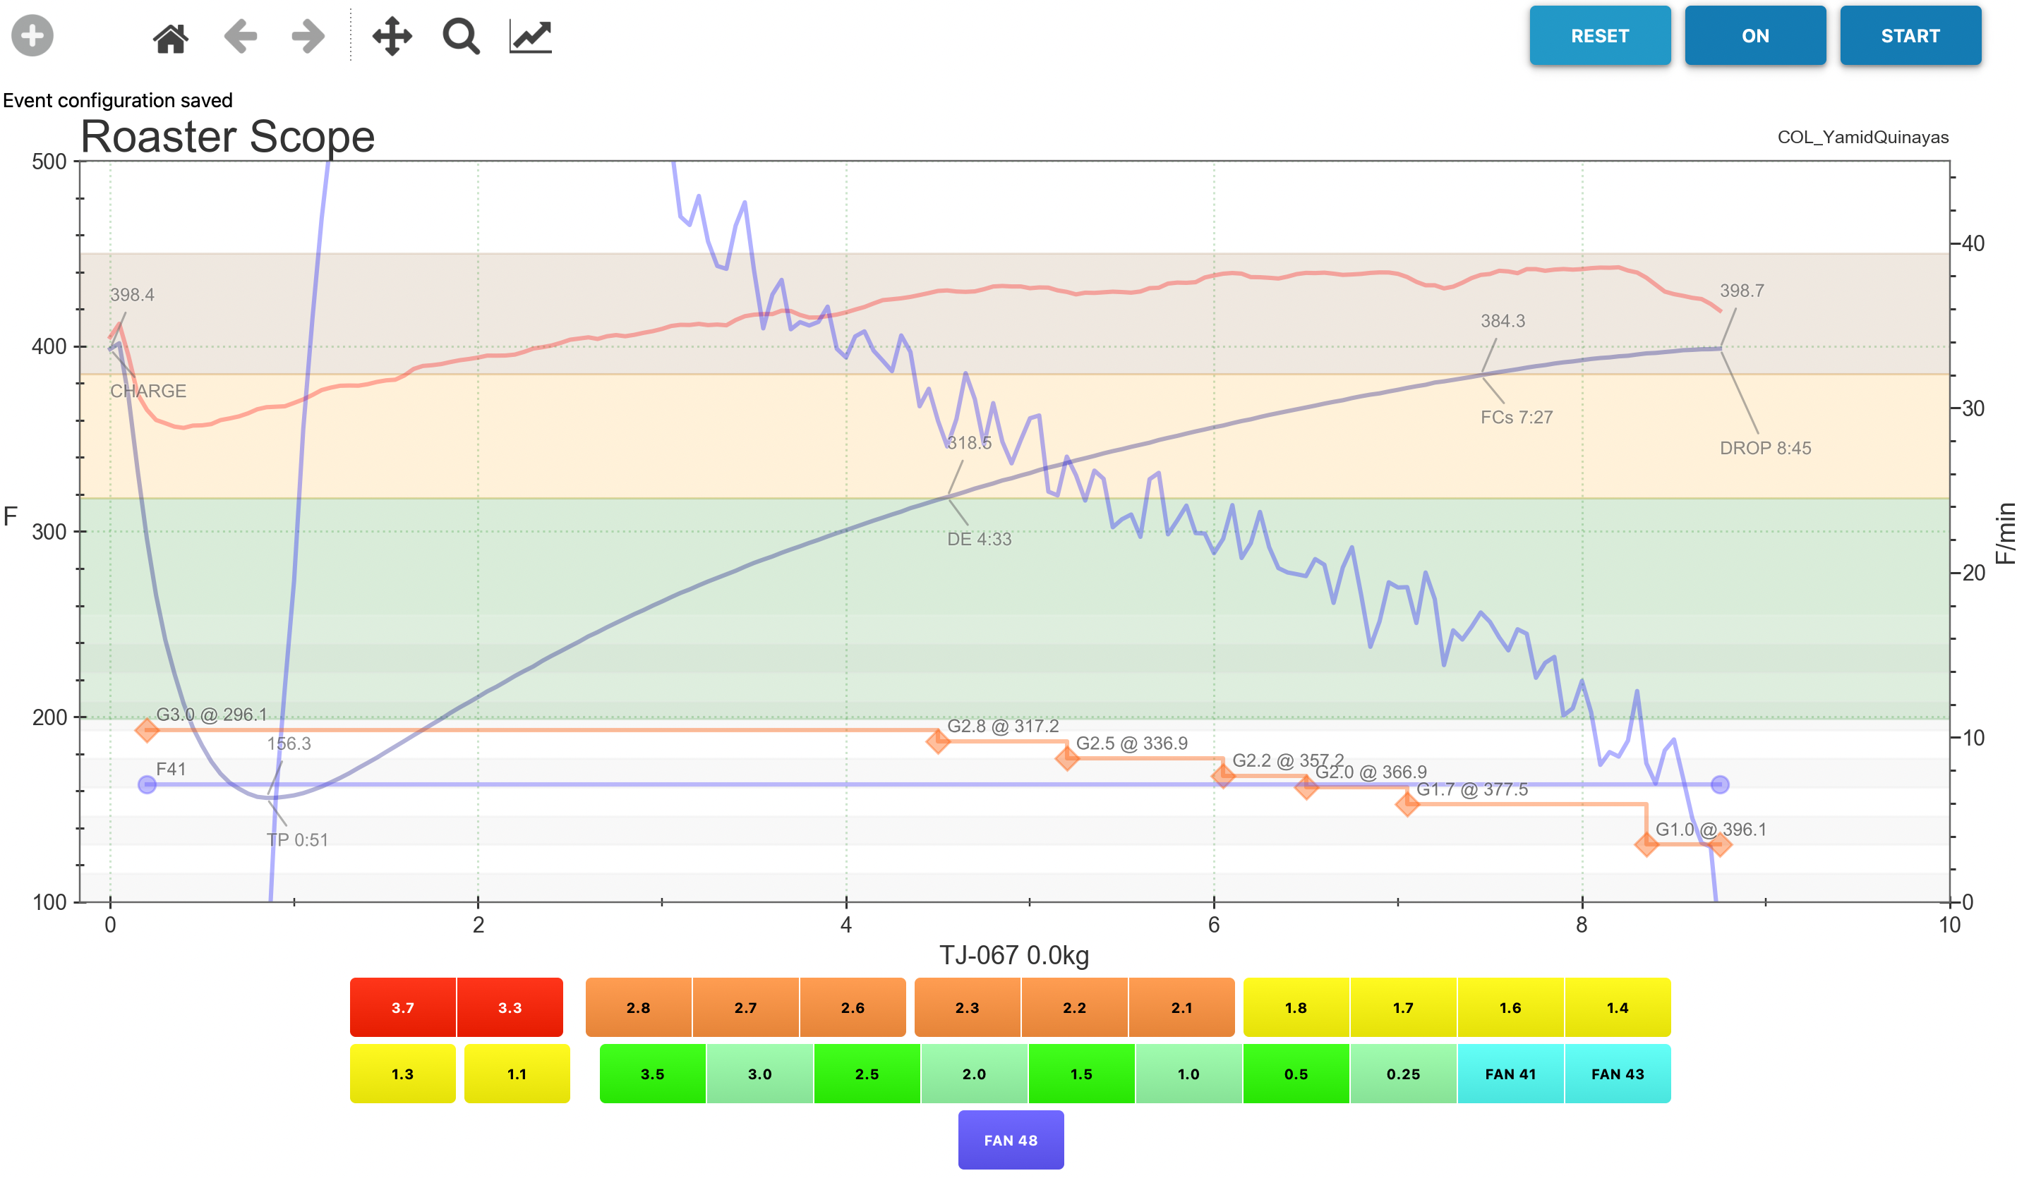
Task: Click the purple FAN 48 button
Action: [x=1011, y=1141]
